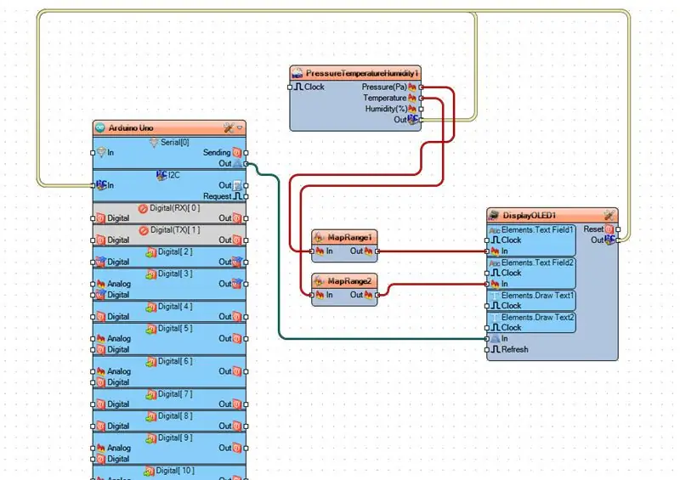The width and height of the screenshot is (680, 480).
Task: Click the DisplayOLED1 Refresh pin
Action: [x=487, y=349]
